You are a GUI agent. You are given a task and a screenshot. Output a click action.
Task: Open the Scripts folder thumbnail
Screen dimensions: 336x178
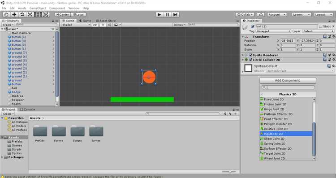click(78, 131)
